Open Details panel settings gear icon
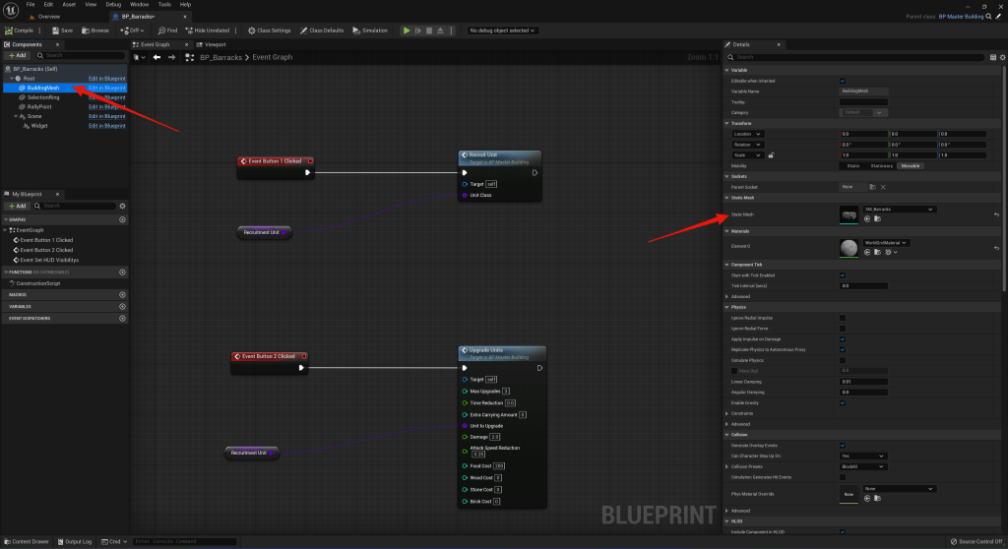This screenshot has height=549, width=1008. 1000,57
